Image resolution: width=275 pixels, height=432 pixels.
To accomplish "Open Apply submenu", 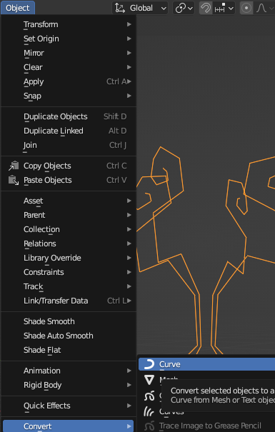I will (x=69, y=82).
